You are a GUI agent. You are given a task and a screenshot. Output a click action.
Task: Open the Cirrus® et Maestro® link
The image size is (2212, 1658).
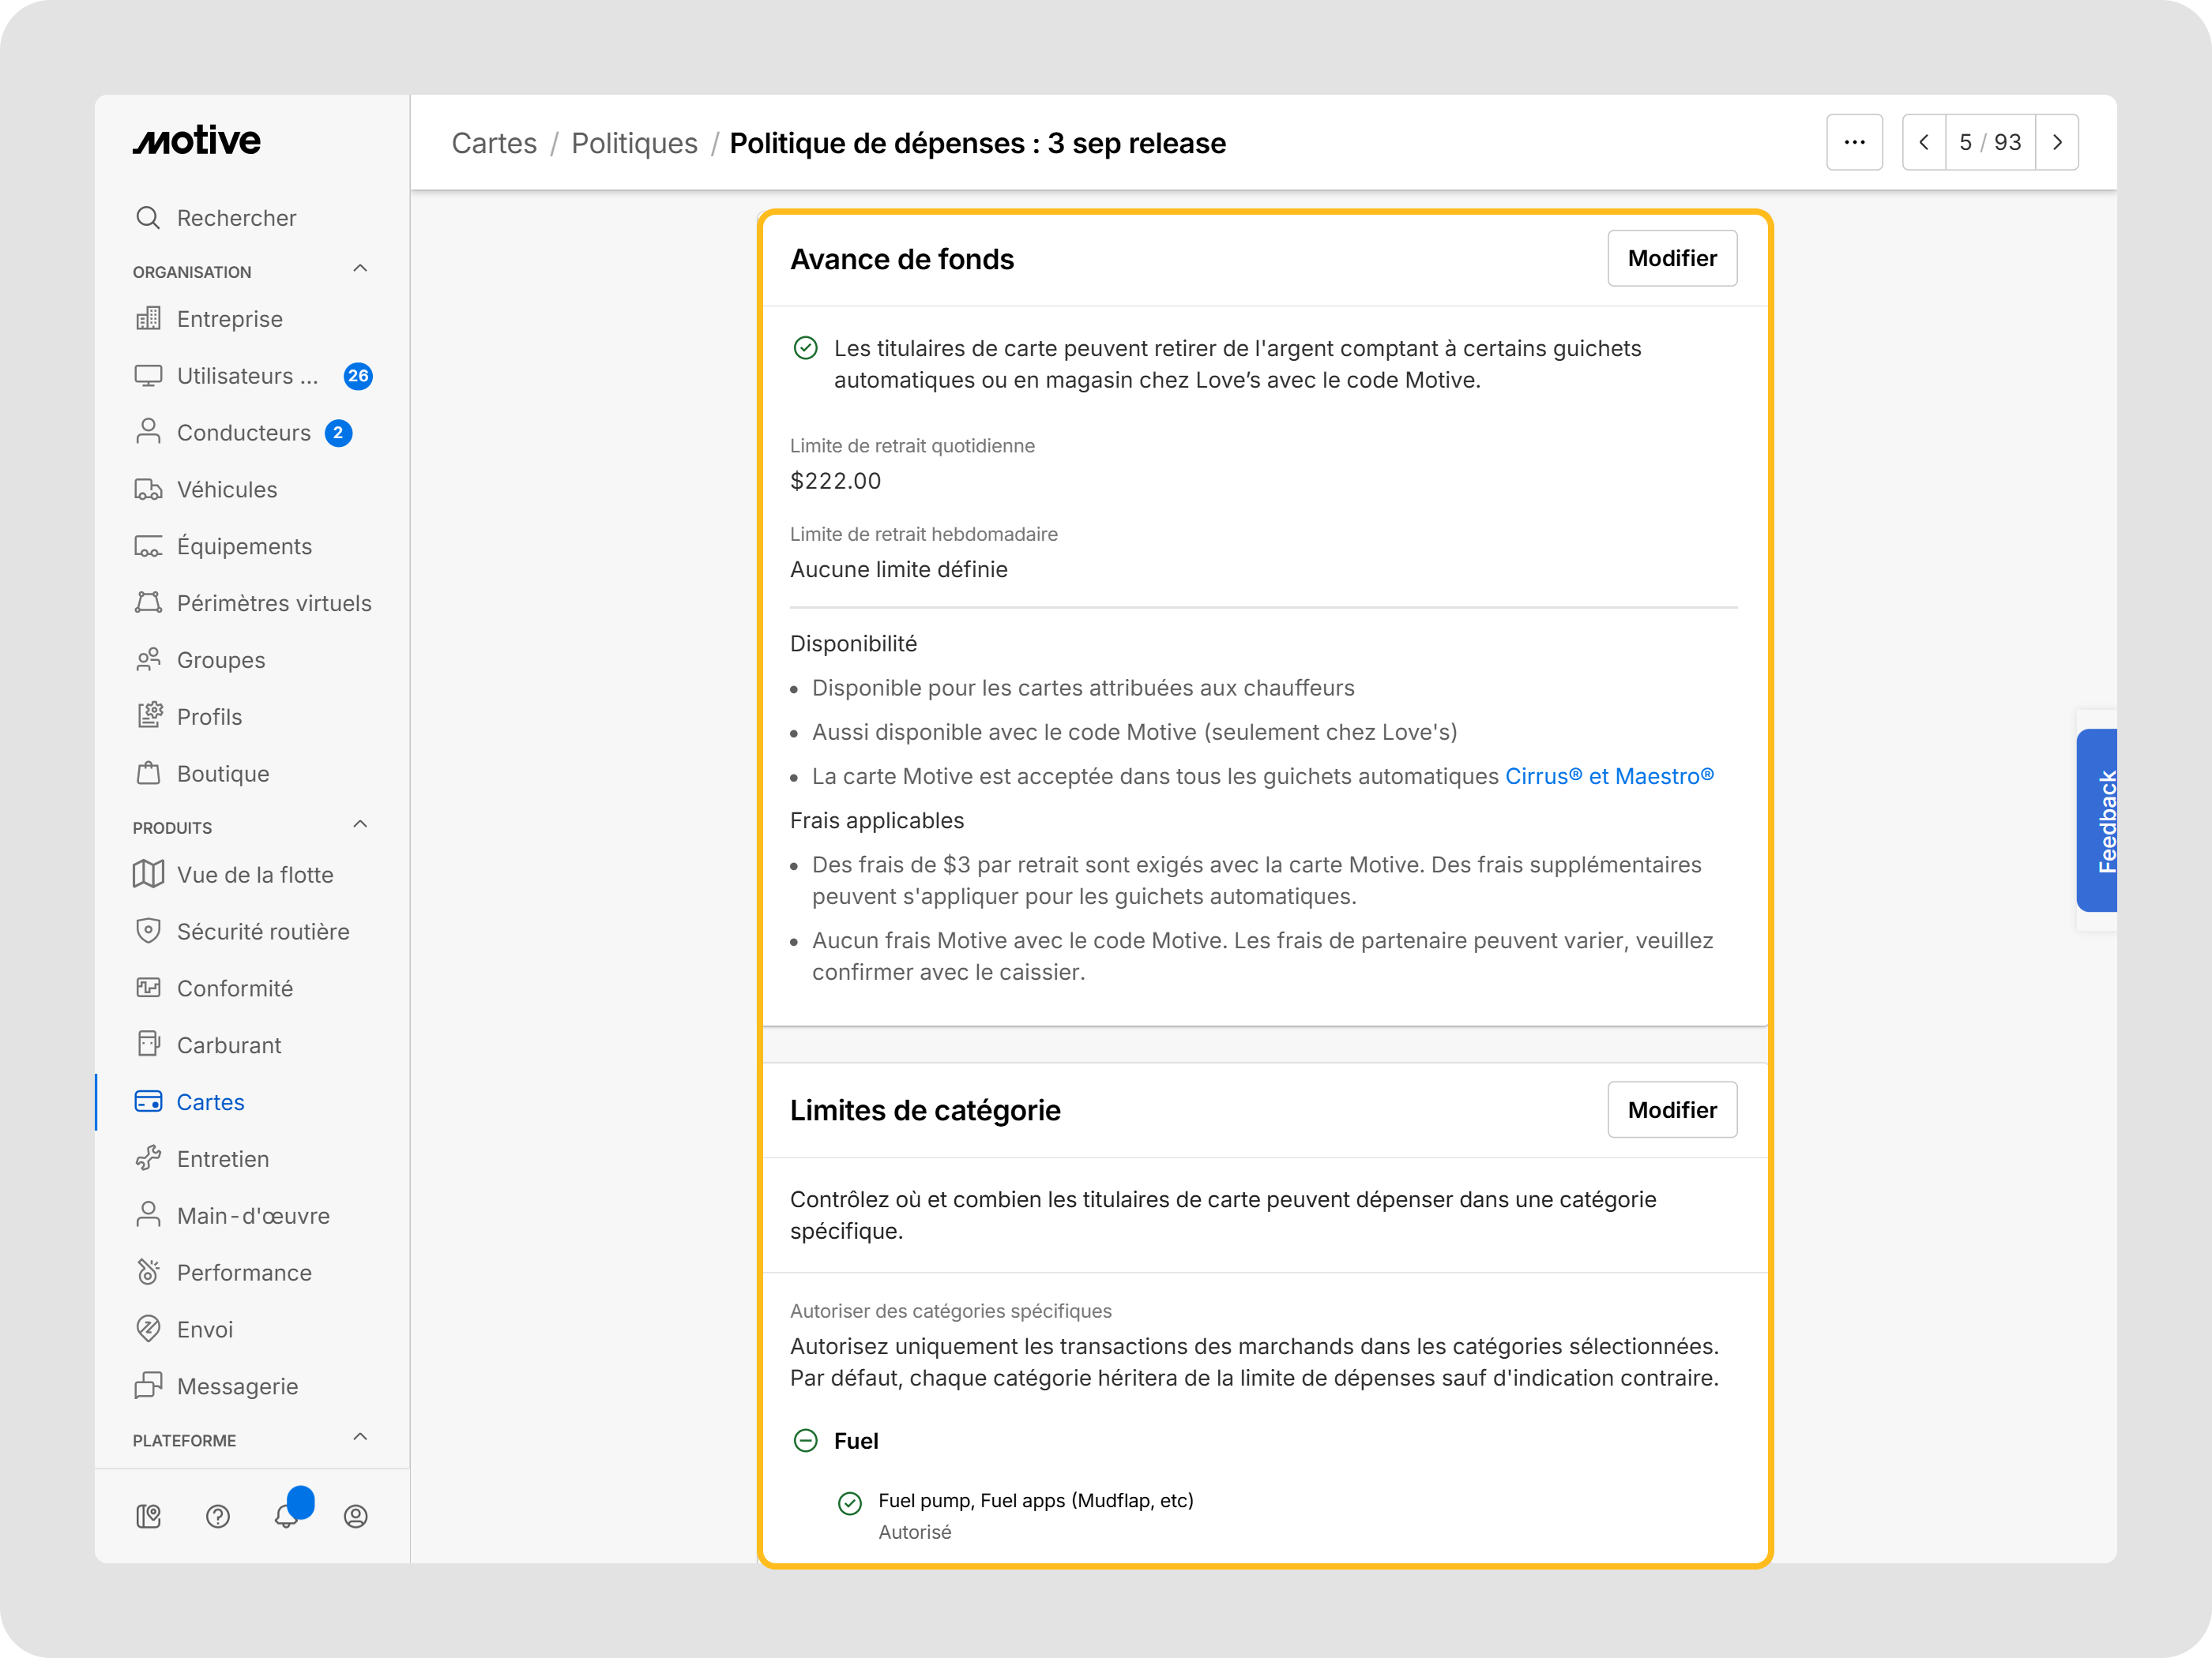pyautogui.click(x=1609, y=777)
